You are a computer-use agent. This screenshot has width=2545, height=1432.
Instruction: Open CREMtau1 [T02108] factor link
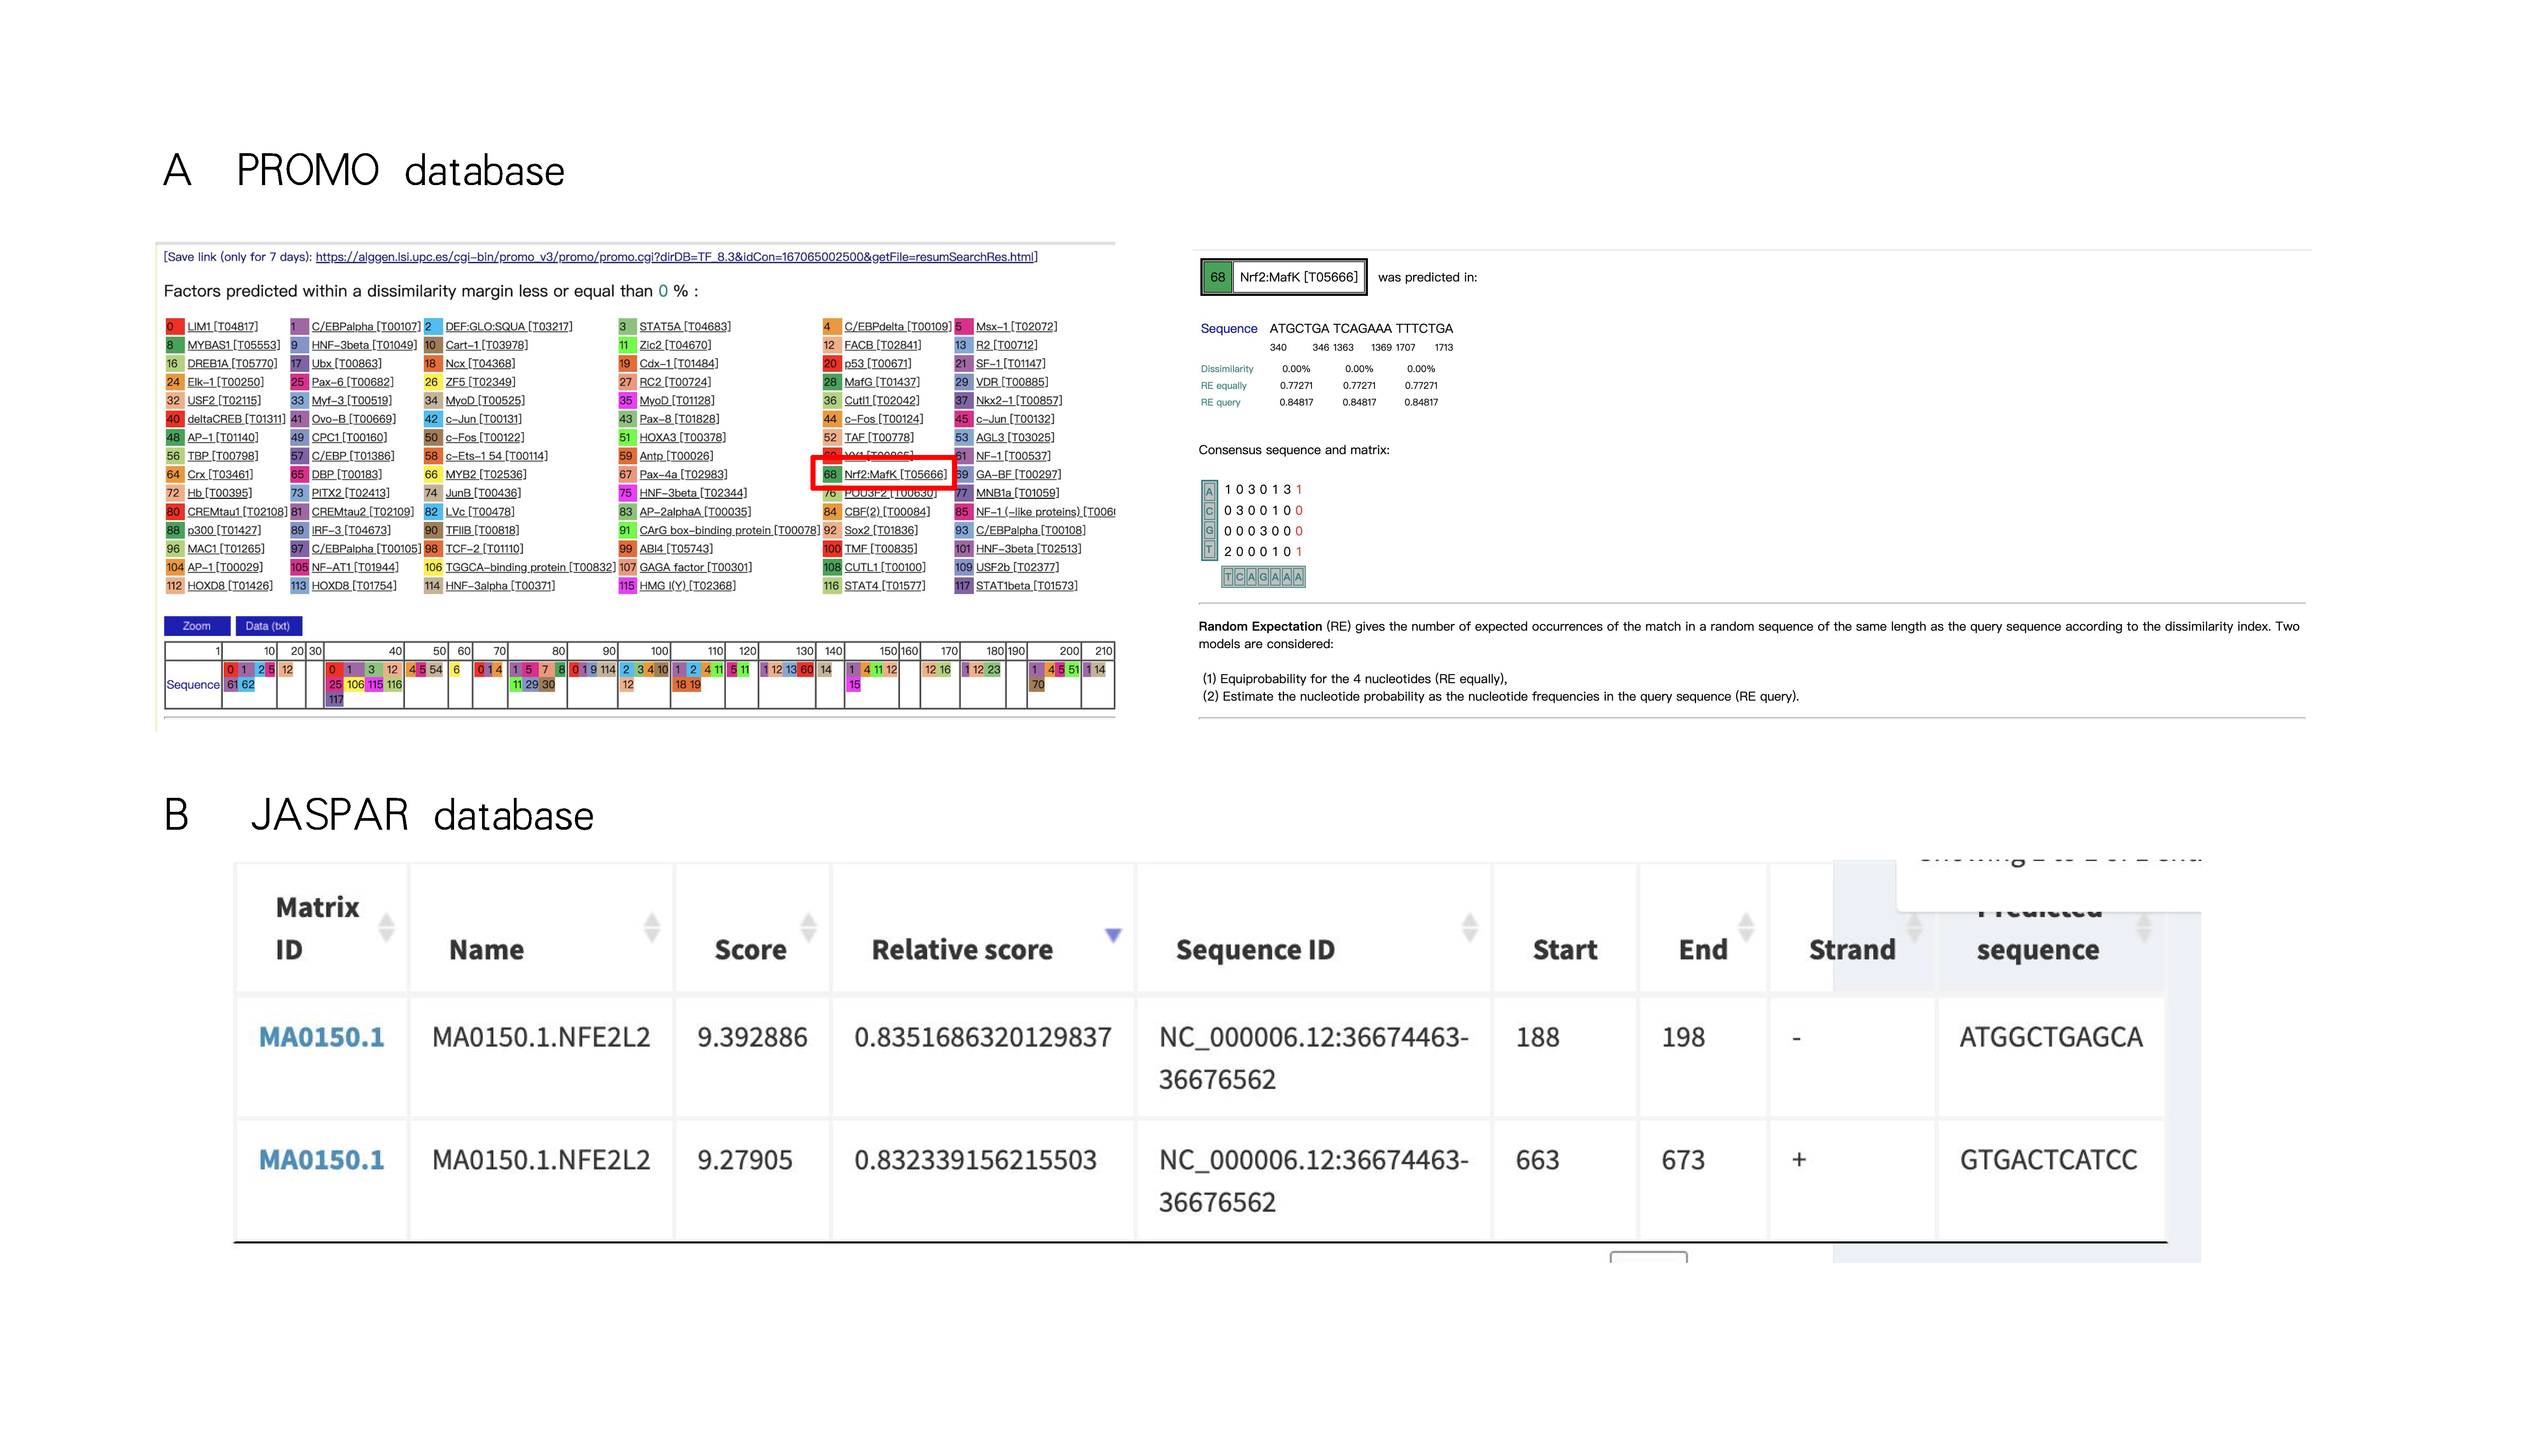(237, 512)
